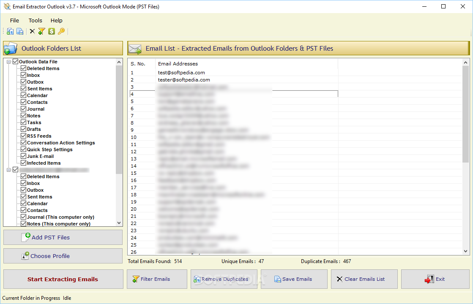The height and width of the screenshot is (304, 473).
Task: Select the first Sent Items folder
Action: [x=39, y=89]
